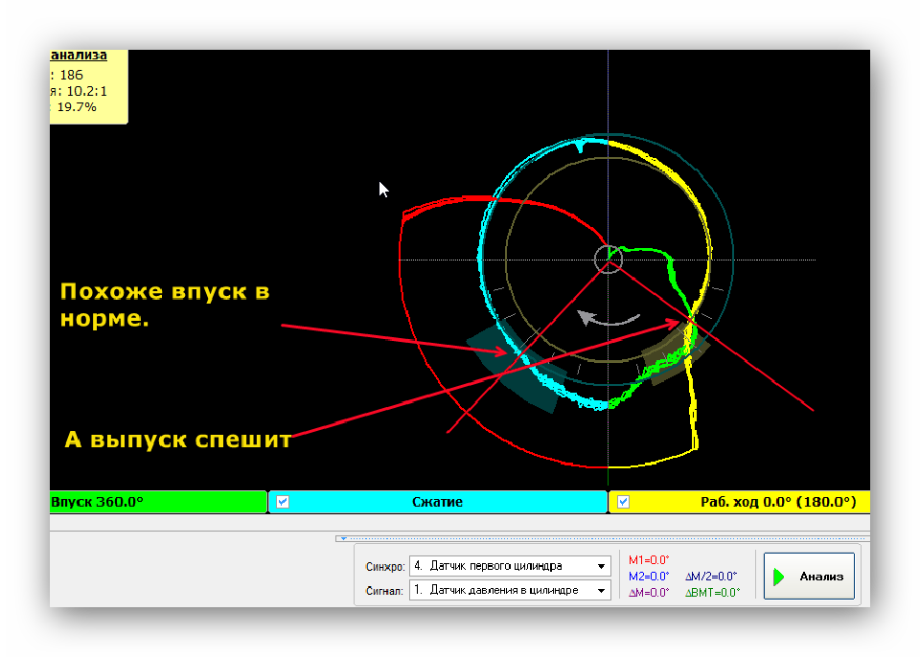The height and width of the screenshot is (657, 920).
Task: Click the Сигнал: label
Action: tap(384, 591)
